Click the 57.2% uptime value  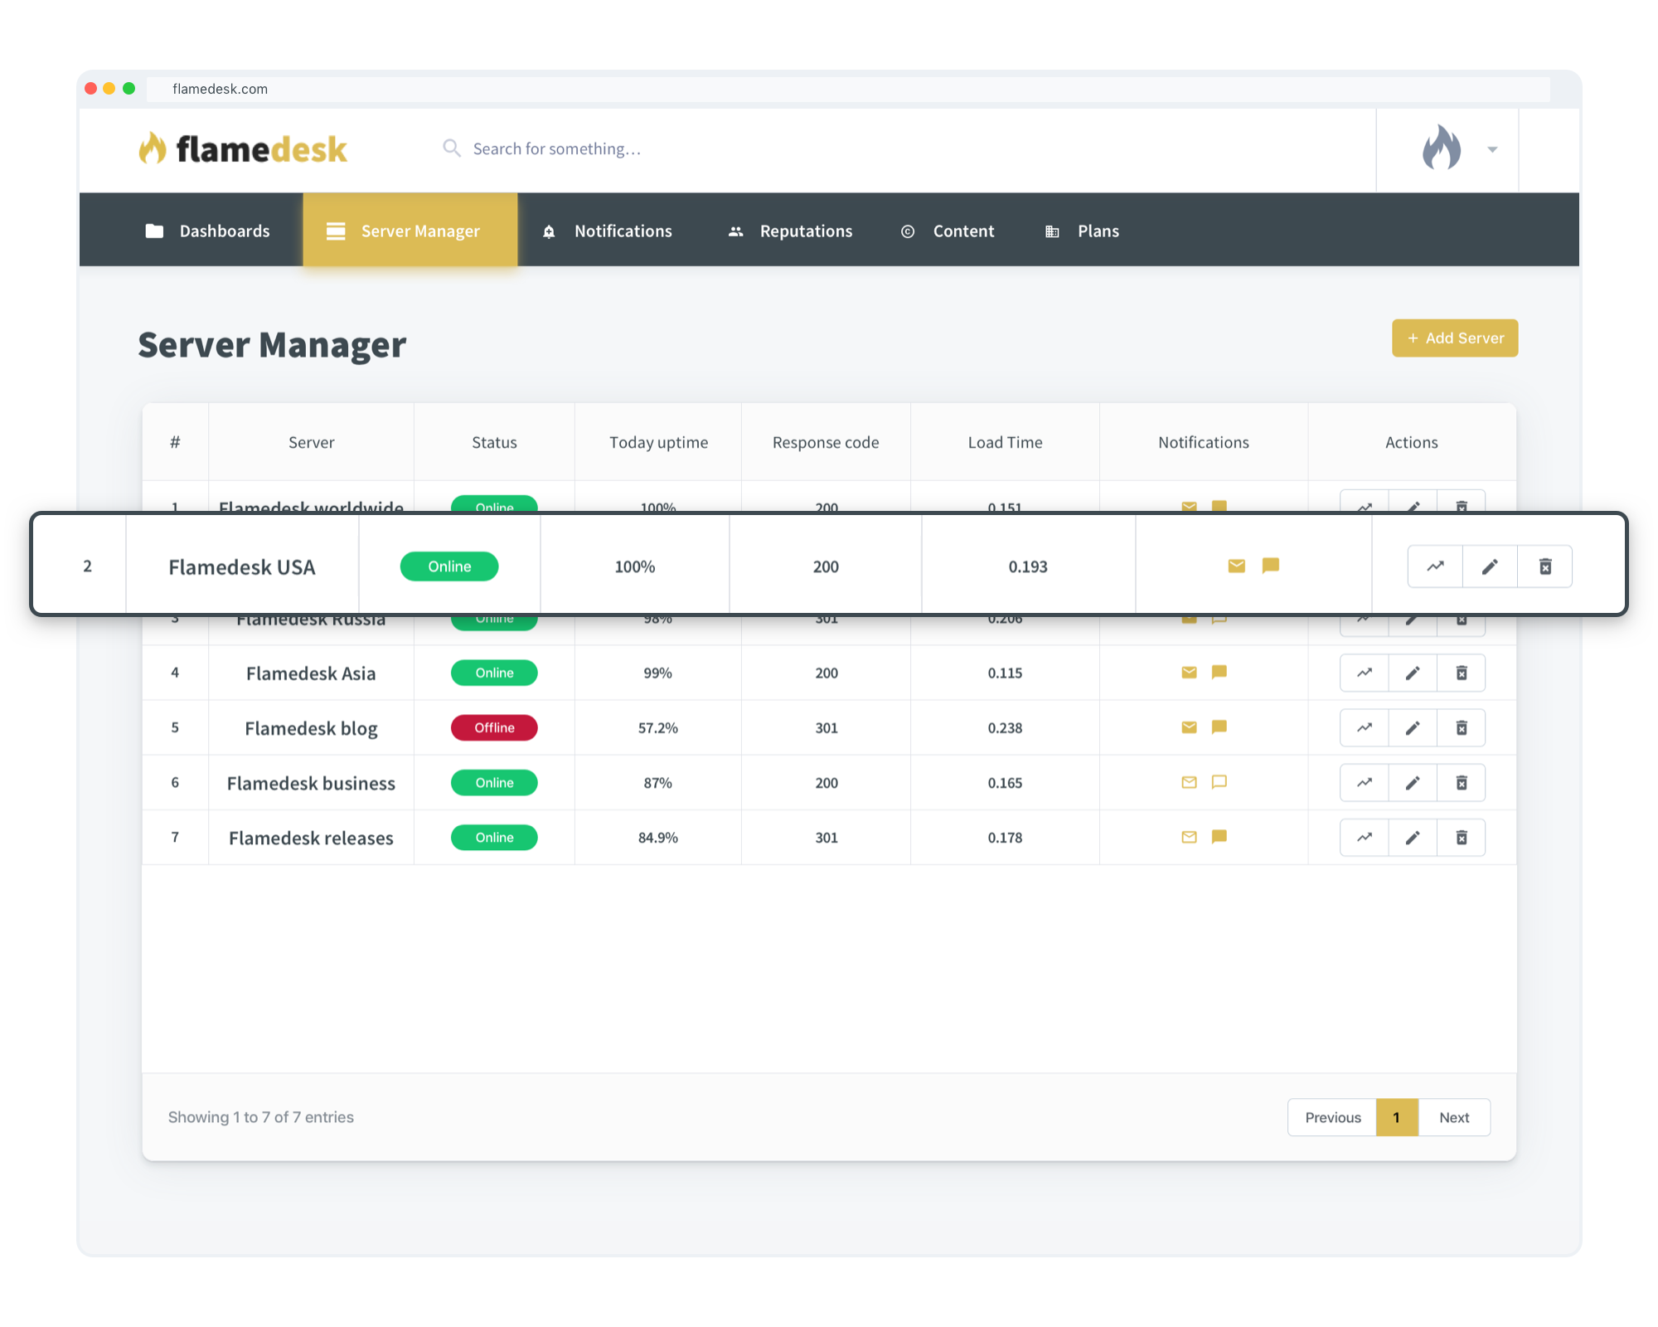click(x=657, y=727)
